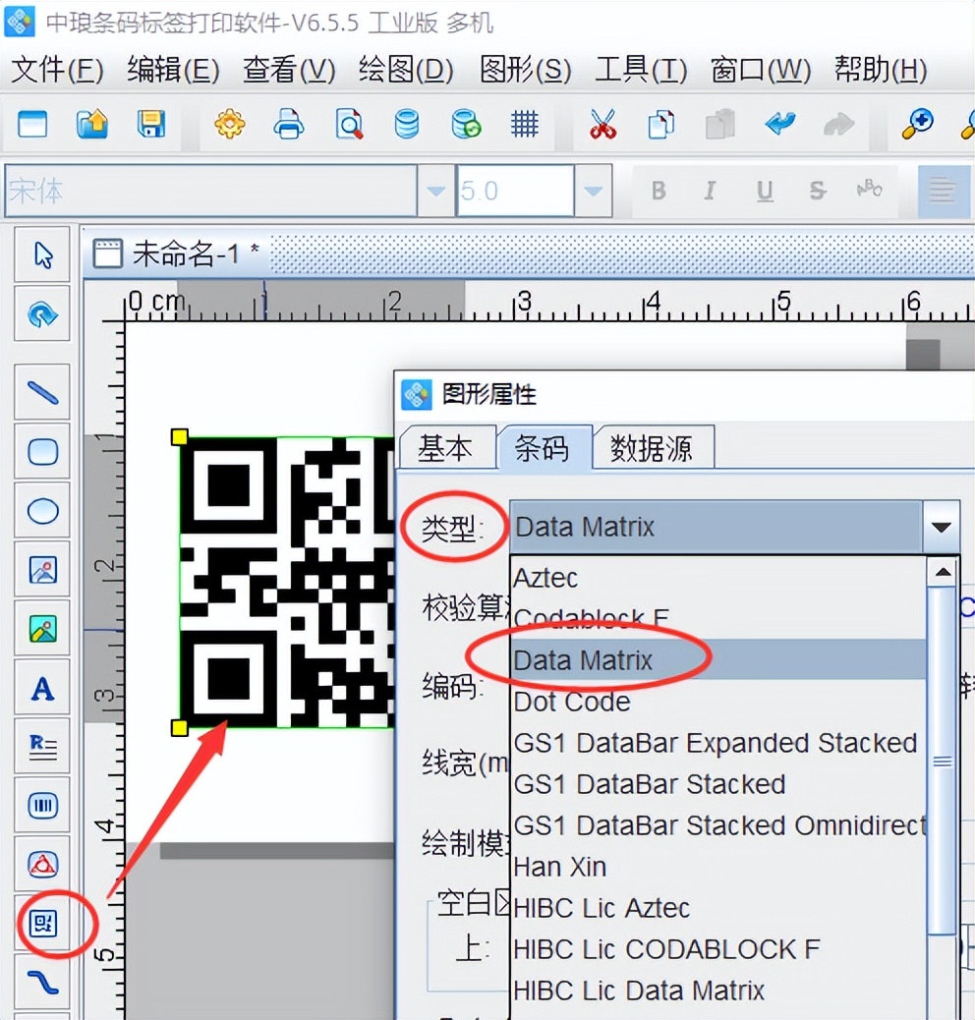The width and height of the screenshot is (975, 1020).
Task: Select the rounded rectangle tool
Action: pos(42,451)
